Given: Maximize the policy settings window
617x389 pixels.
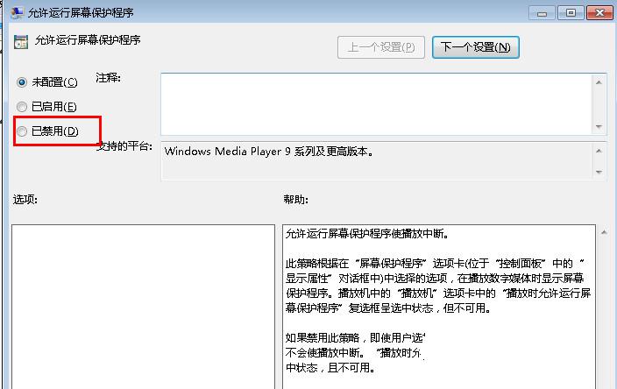Looking at the screenshot, I should point(571,12).
